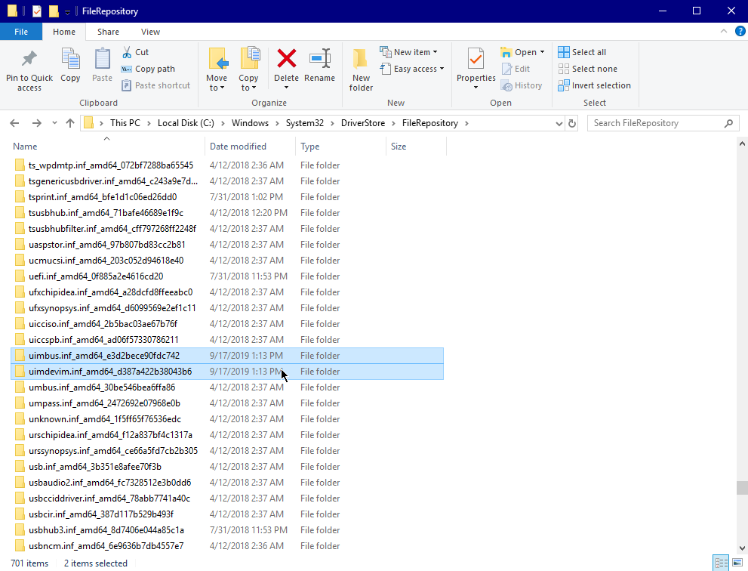Switch to the Home tab
748x571 pixels.
tap(64, 32)
